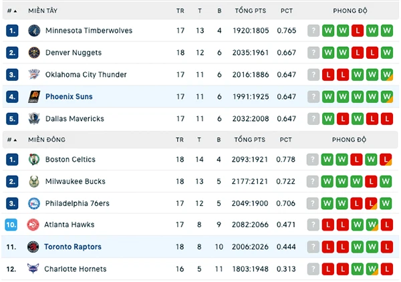Sort Miền Tây table by PCT column
Screen dimensions: 401x282
coord(287,11)
